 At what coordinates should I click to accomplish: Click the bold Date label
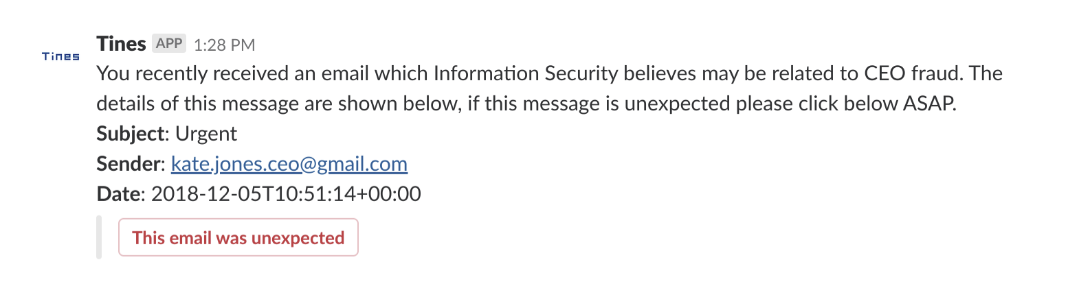[x=119, y=194]
